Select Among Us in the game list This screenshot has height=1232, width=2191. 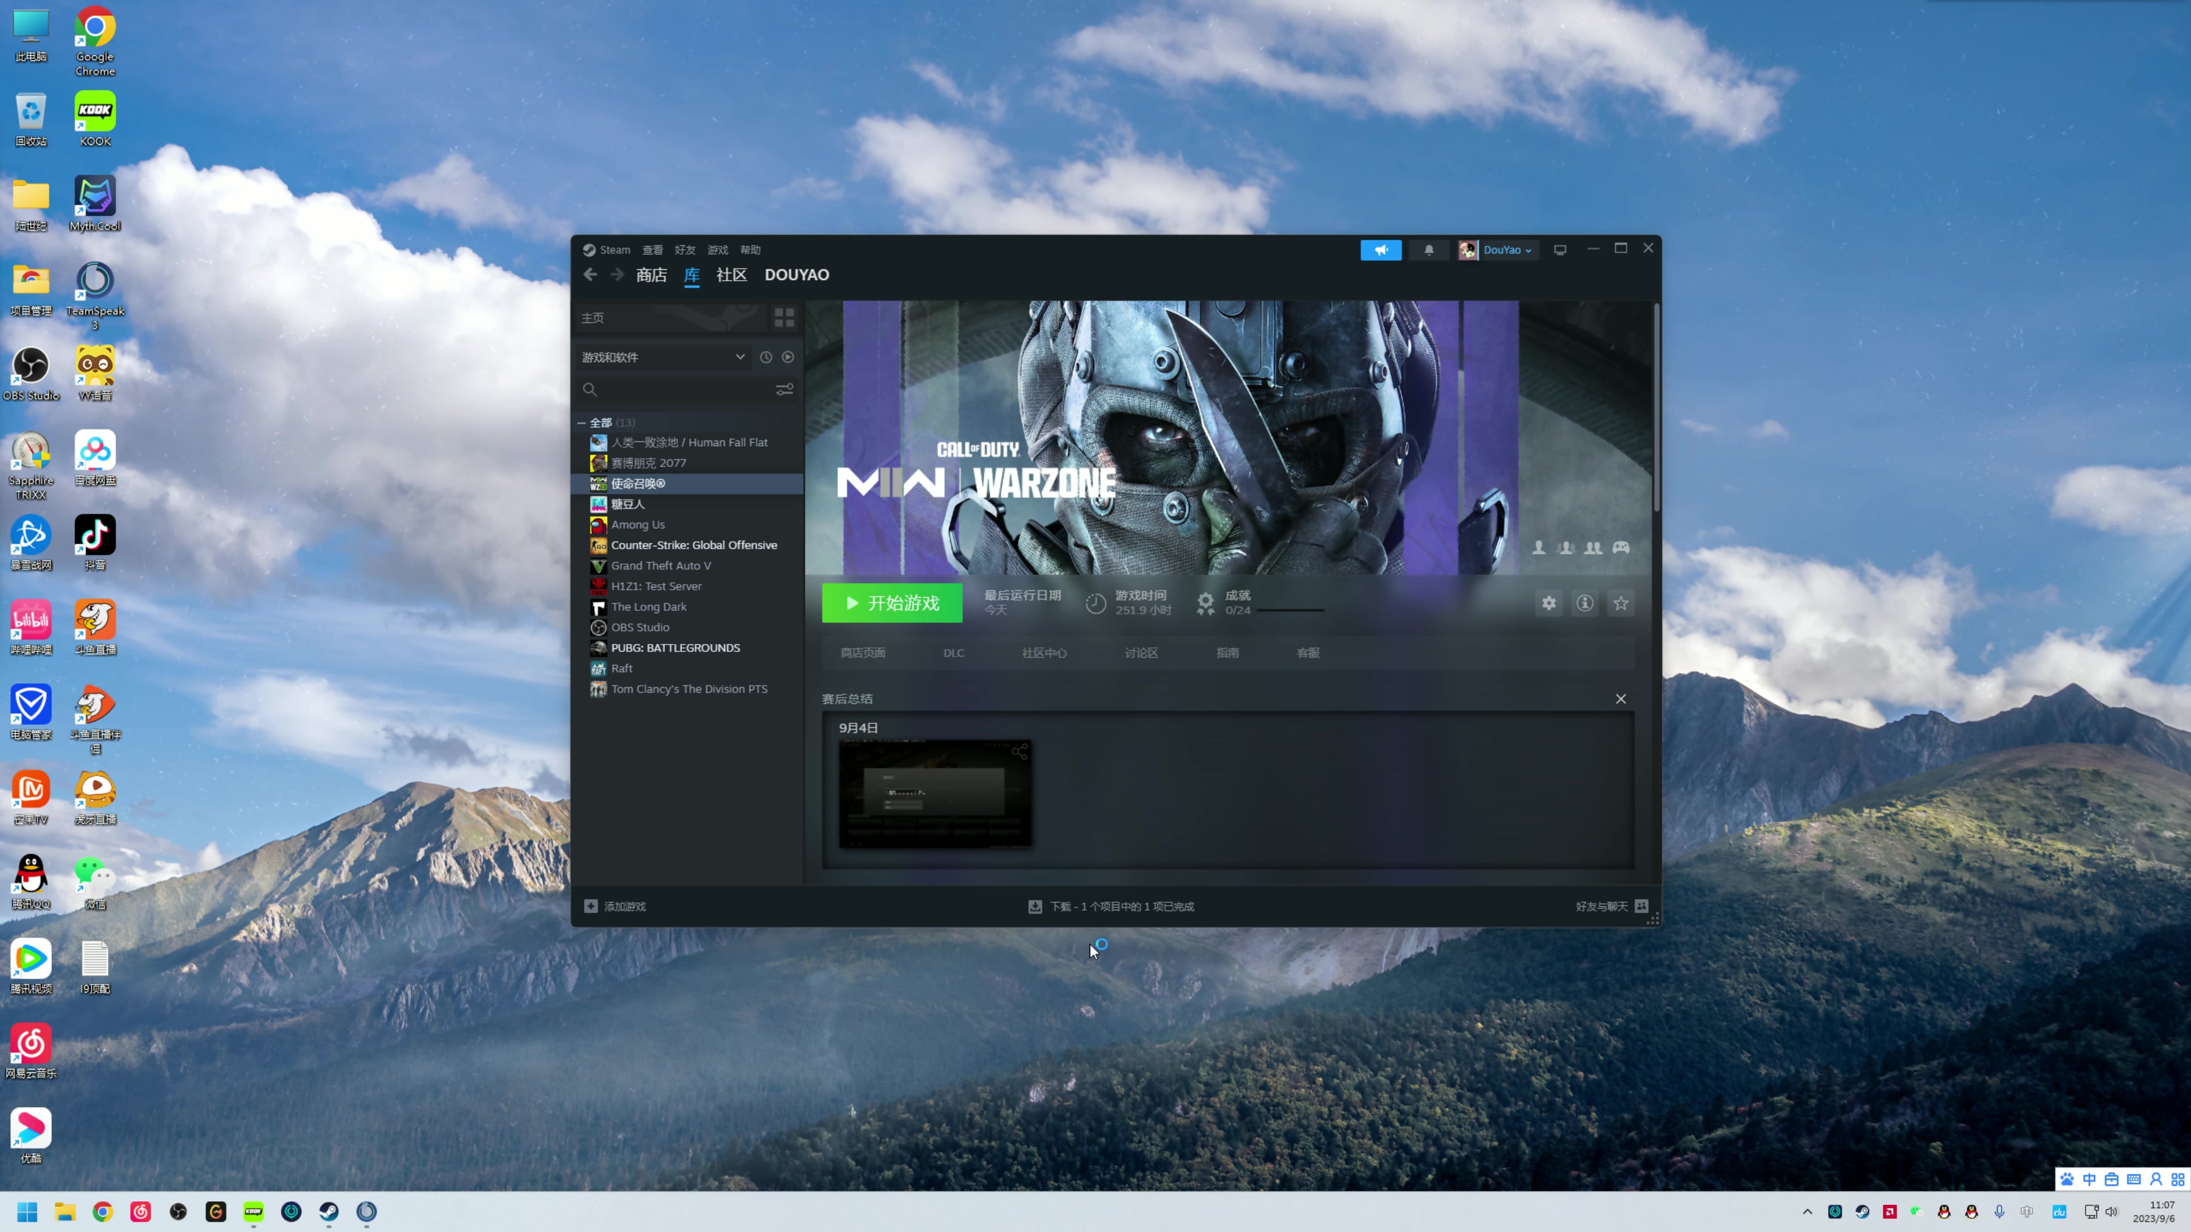coord(688,525)
